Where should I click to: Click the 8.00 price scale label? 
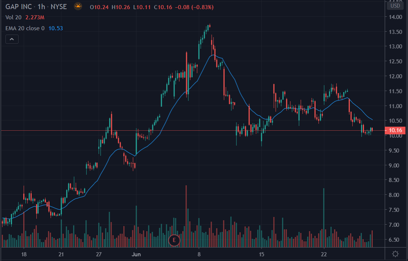click(395, 195)
